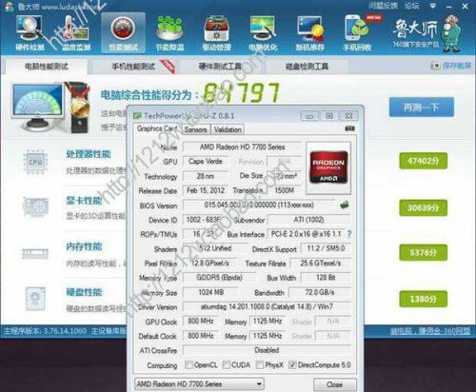This screenshot has height=392, width=476.
Task: Open the 内存性能 heading link
Action: (84, 246)
